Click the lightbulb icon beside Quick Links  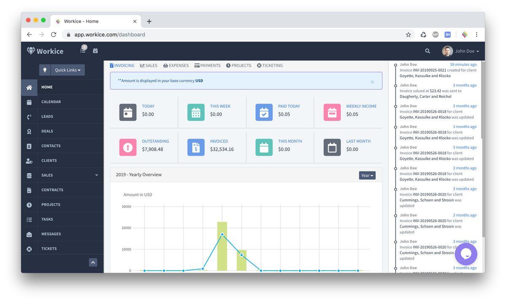coord(45,70)
